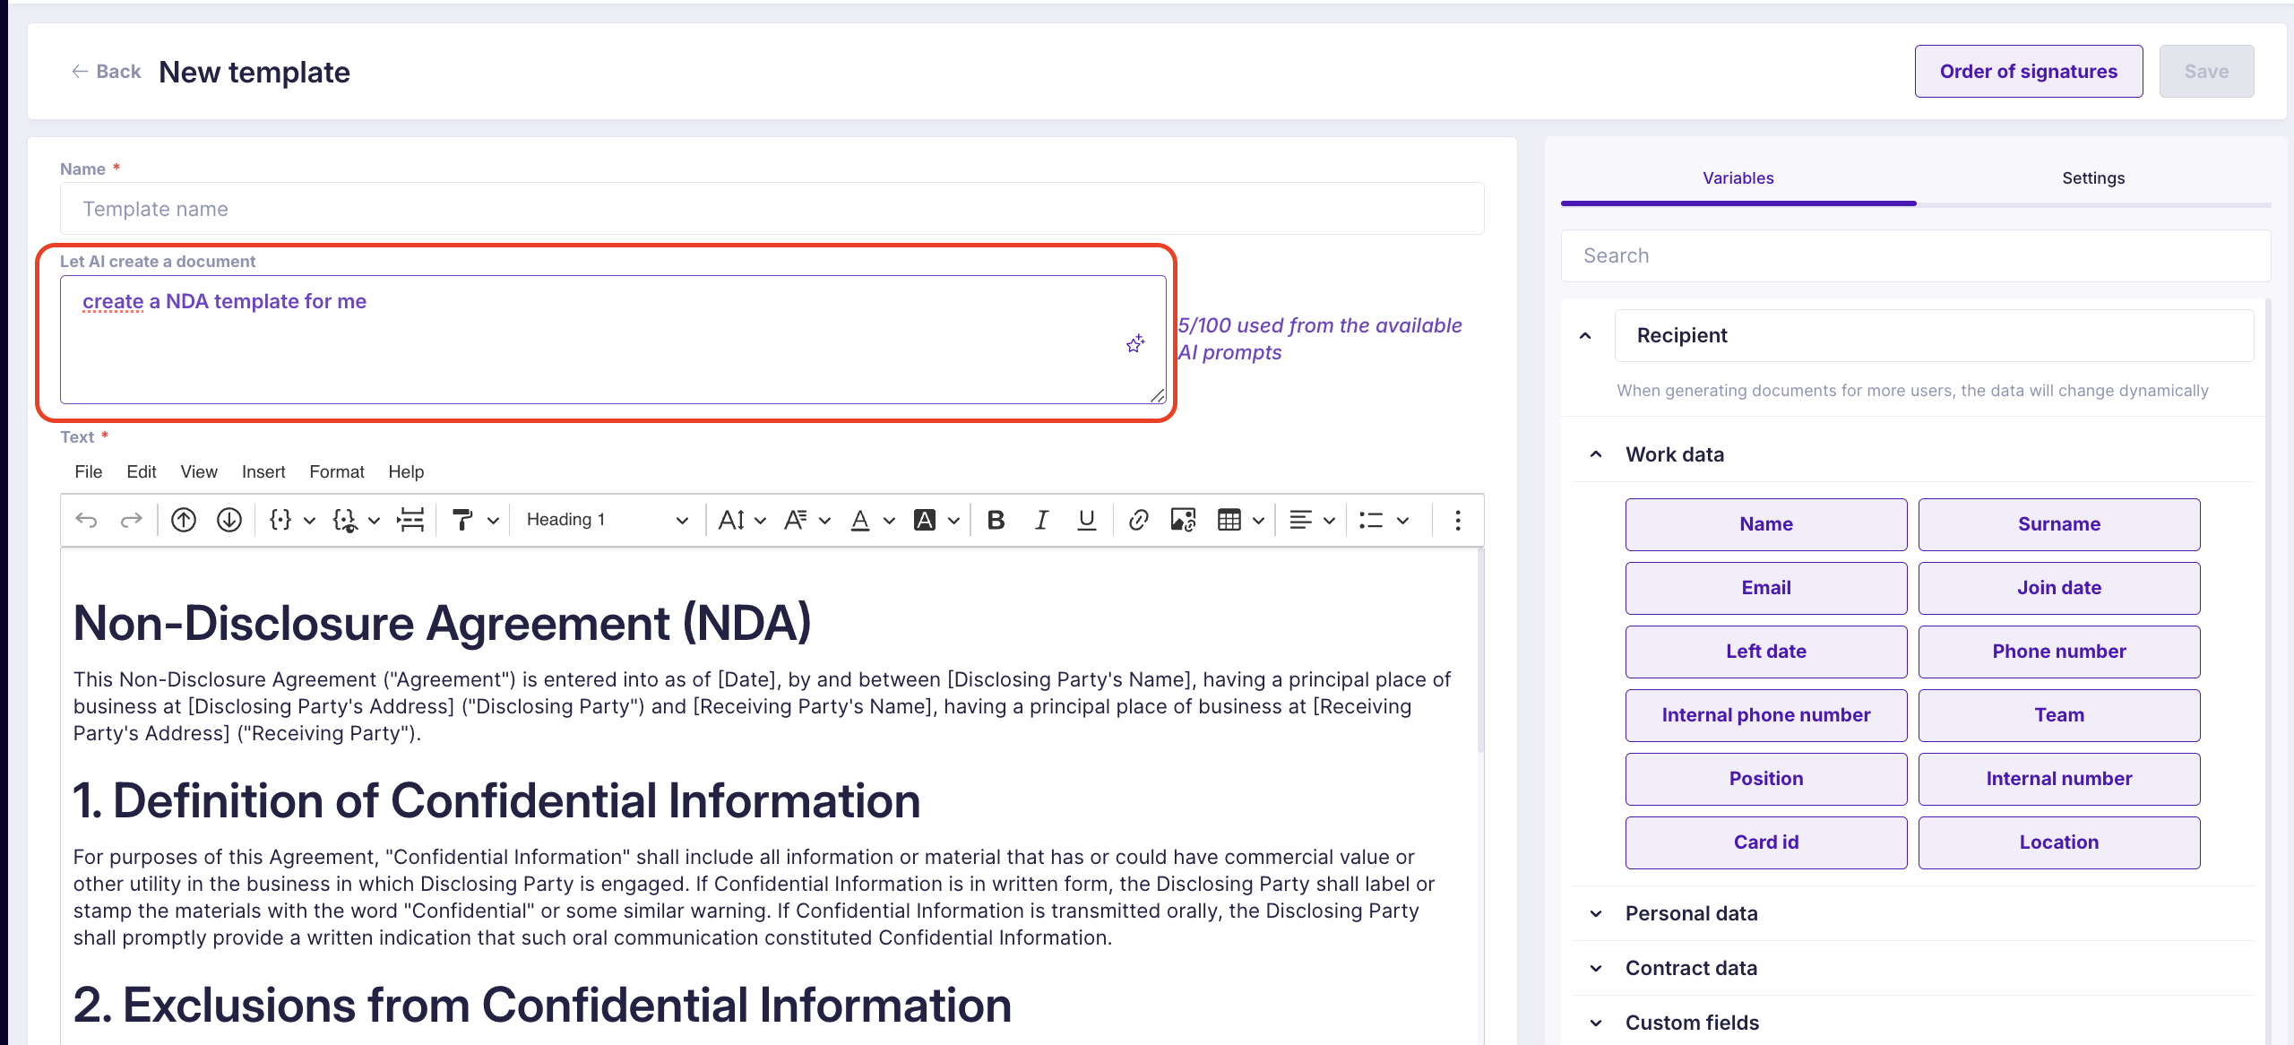Insert a link using the chain icon
Image resolution: width=2294 pixels, height=1045 pixels.
coord(1138,520)
